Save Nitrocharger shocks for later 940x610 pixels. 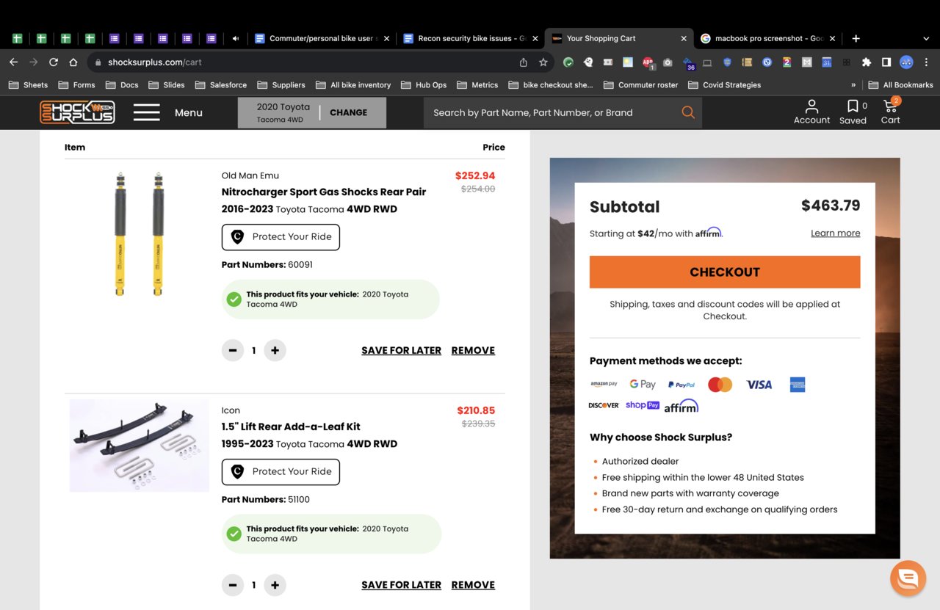coord(401,350)
